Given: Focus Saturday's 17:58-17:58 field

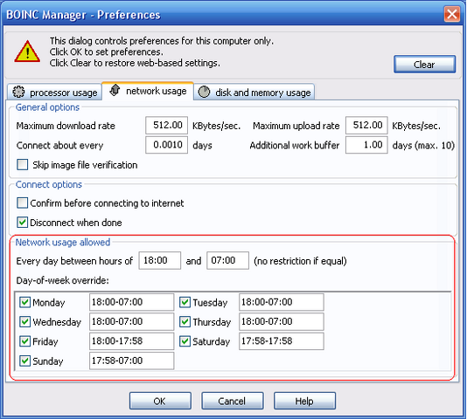Looking at the screenshot, I should 282,341.
